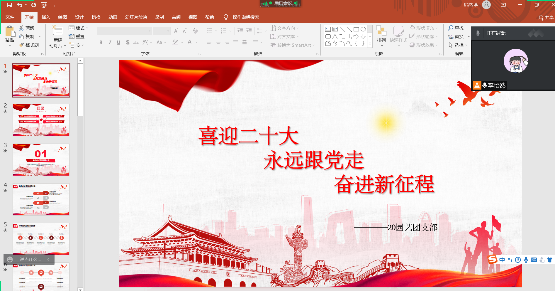The image size is (555, 291).
Task: Toggle right text alignment
Action: point(227,42)
